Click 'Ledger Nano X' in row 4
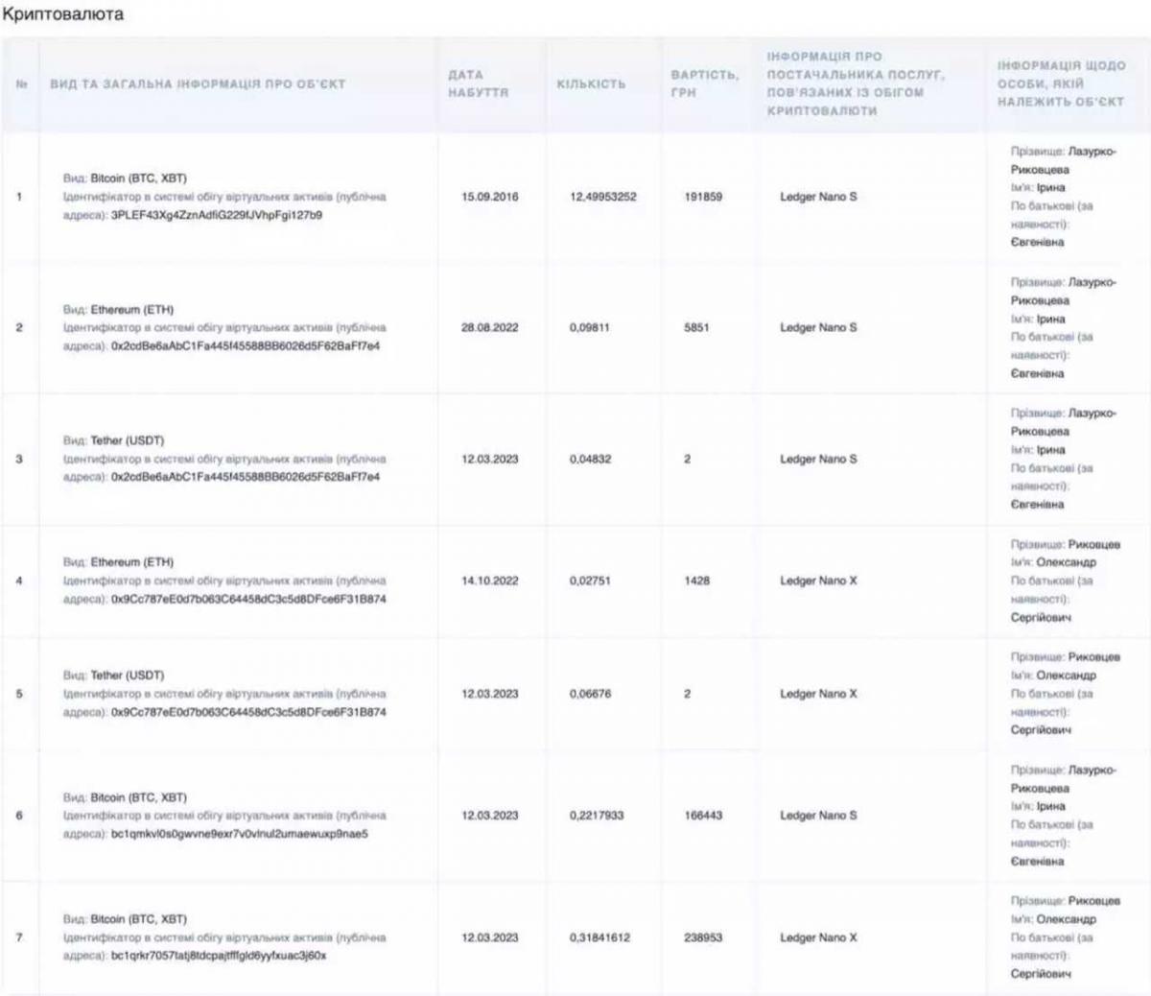Viewport: 1151px width, 996px height. pyautogui.click(x=818, y=581)
